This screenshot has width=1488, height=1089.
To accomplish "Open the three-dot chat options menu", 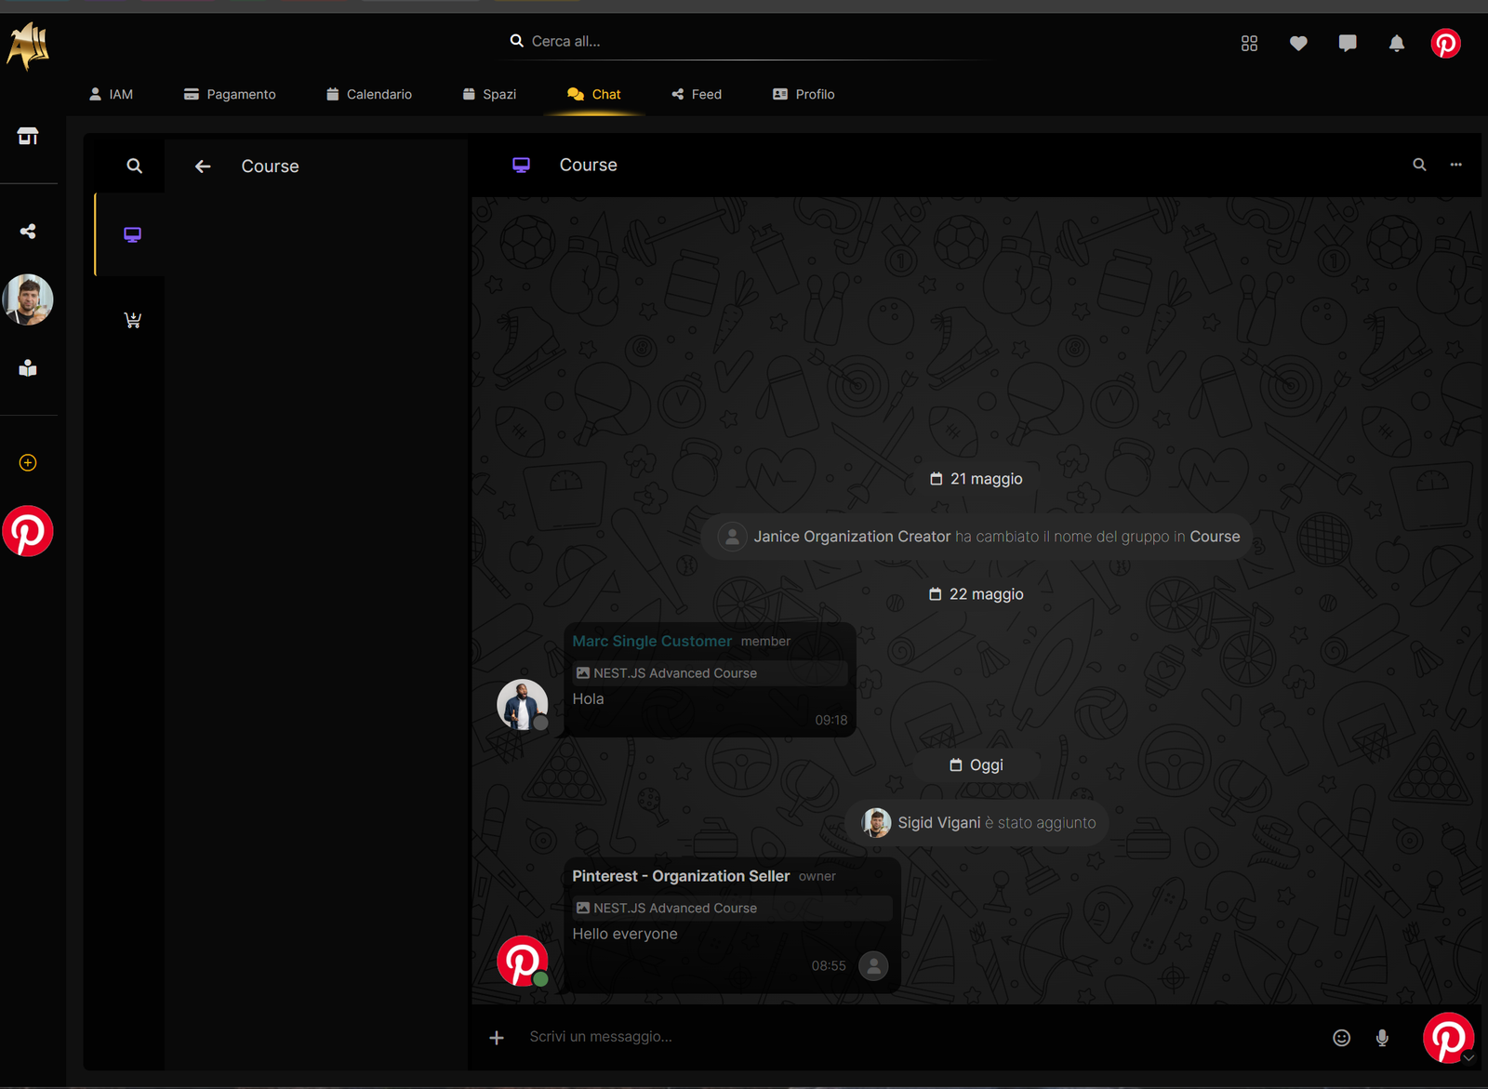I will [1455, 165].
